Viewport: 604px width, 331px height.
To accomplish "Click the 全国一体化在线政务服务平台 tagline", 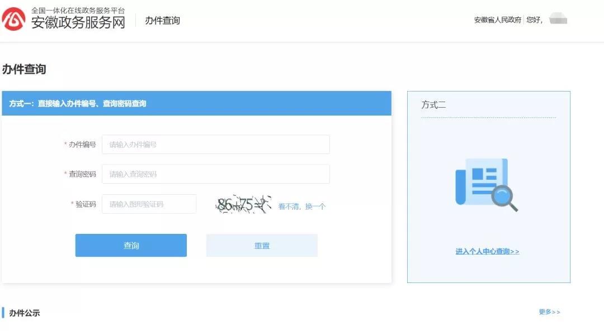I will tap(78, 10).
